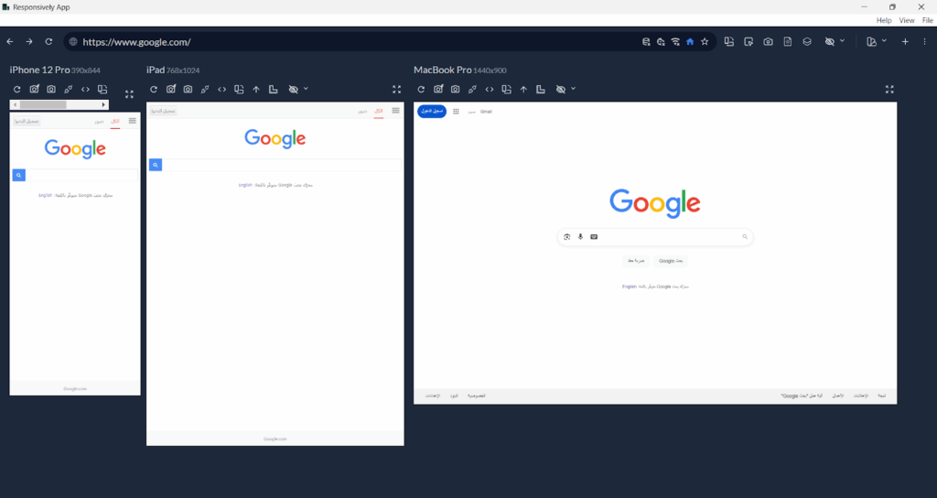Open hamburger menu in the iPad Google page
This screenshot has width=937, height=498.
tap(395, 111)
